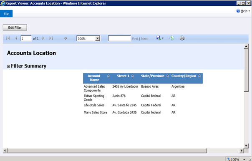Image resolution: width=252 pixels, height=161 pixels.
Task: Click Accounts Location report title
Action: pos(32,53)
